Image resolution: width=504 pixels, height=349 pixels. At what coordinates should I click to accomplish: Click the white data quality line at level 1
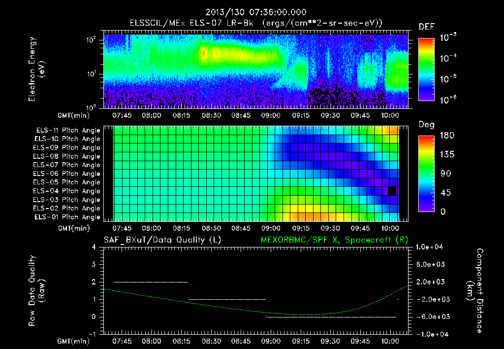227,299
